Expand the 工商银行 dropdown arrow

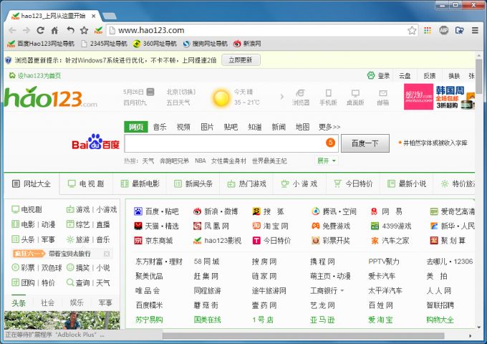(x=342, y=291)
